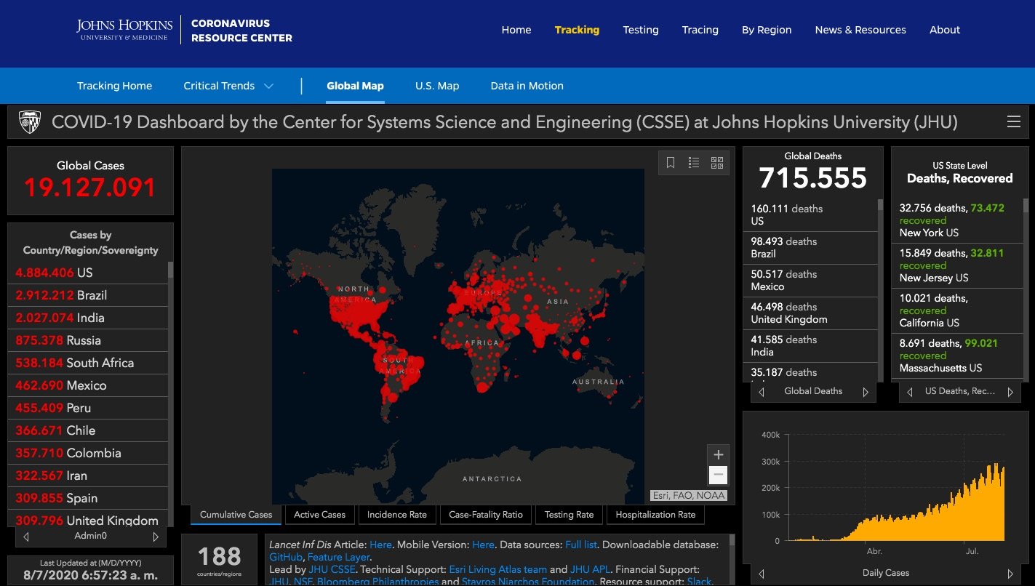This screenshot has width=1035, height=586.
Task: Open Tracking in top navigation
Action: point(577,30)
